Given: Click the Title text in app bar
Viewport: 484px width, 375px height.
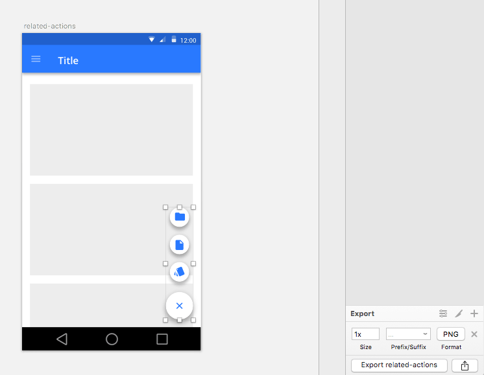Looking at the screenshot, I should pyautogui.click(x=68, y=61).
